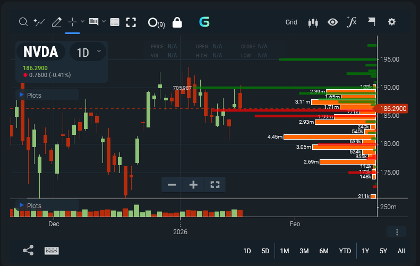
Task: Select the 1M range
Action: coord(285,251)
